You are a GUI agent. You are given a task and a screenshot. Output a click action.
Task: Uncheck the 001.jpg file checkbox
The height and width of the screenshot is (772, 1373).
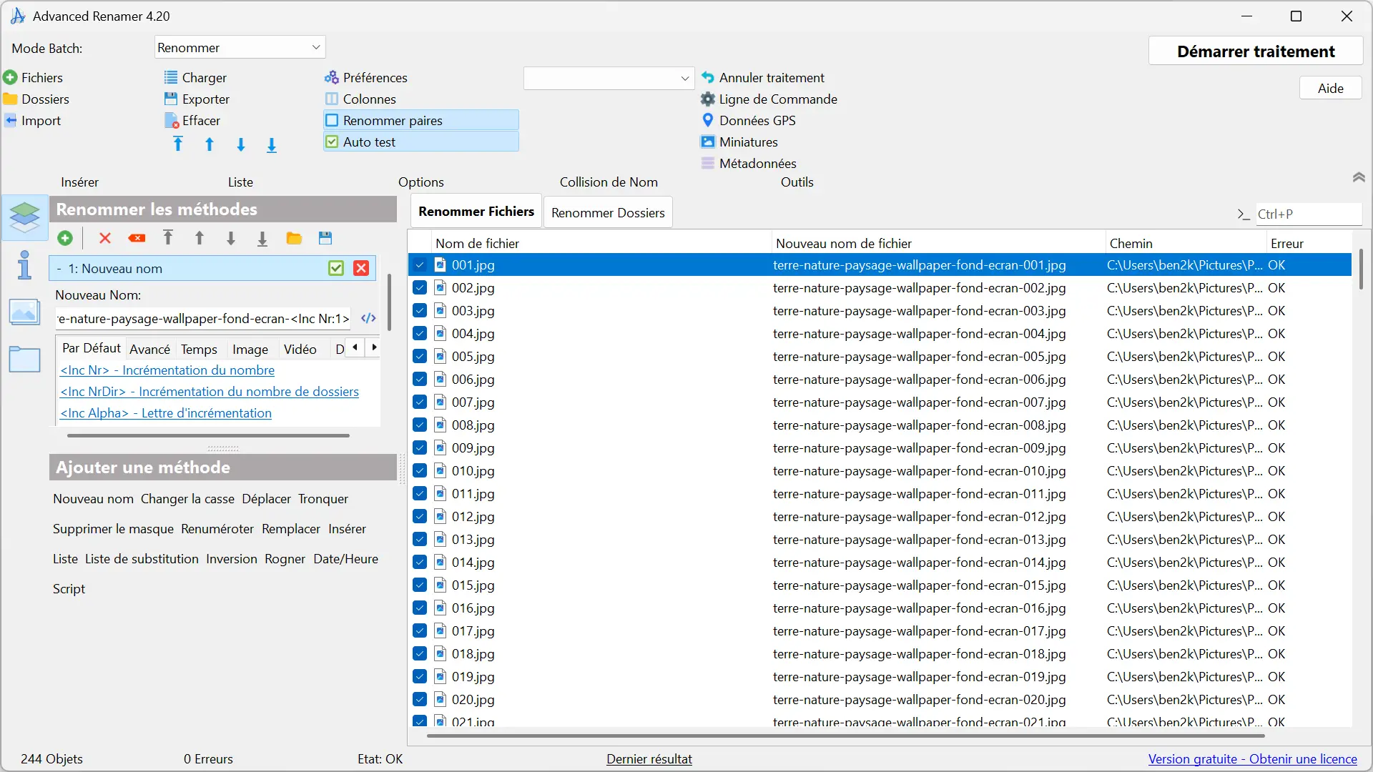tap(420, 264)
